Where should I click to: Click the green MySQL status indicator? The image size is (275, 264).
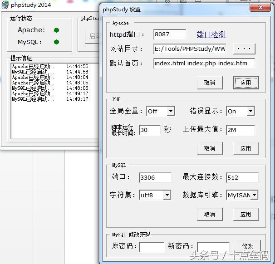click(x=56, y=42)
